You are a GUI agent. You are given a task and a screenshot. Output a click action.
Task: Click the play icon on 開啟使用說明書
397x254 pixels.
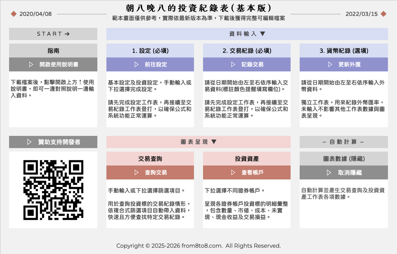31,64
